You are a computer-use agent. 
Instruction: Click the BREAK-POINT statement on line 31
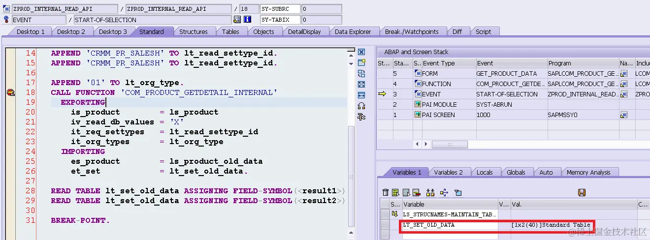(80, 220)
